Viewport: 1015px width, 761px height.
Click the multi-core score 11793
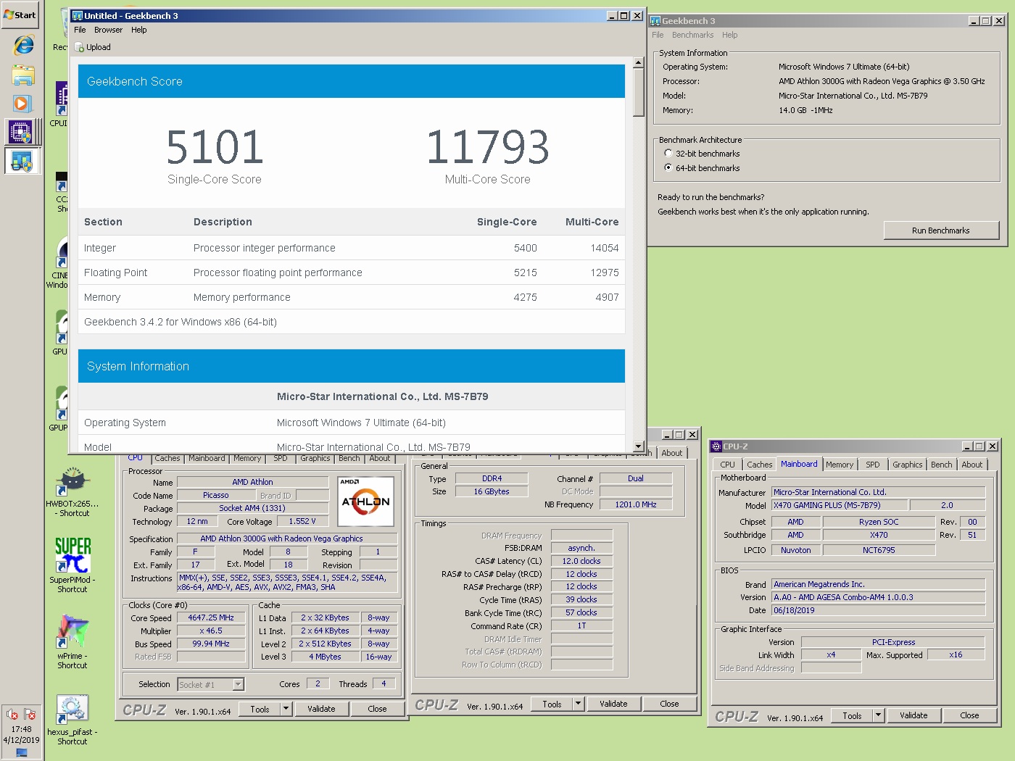pyautogui.click(x=487, y=147)
